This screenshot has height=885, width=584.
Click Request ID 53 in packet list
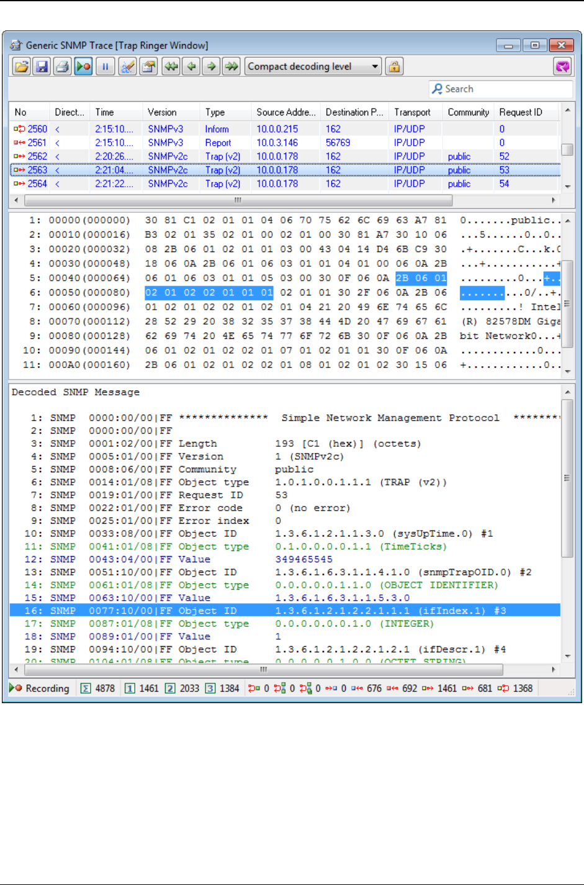tap(504, 170)
